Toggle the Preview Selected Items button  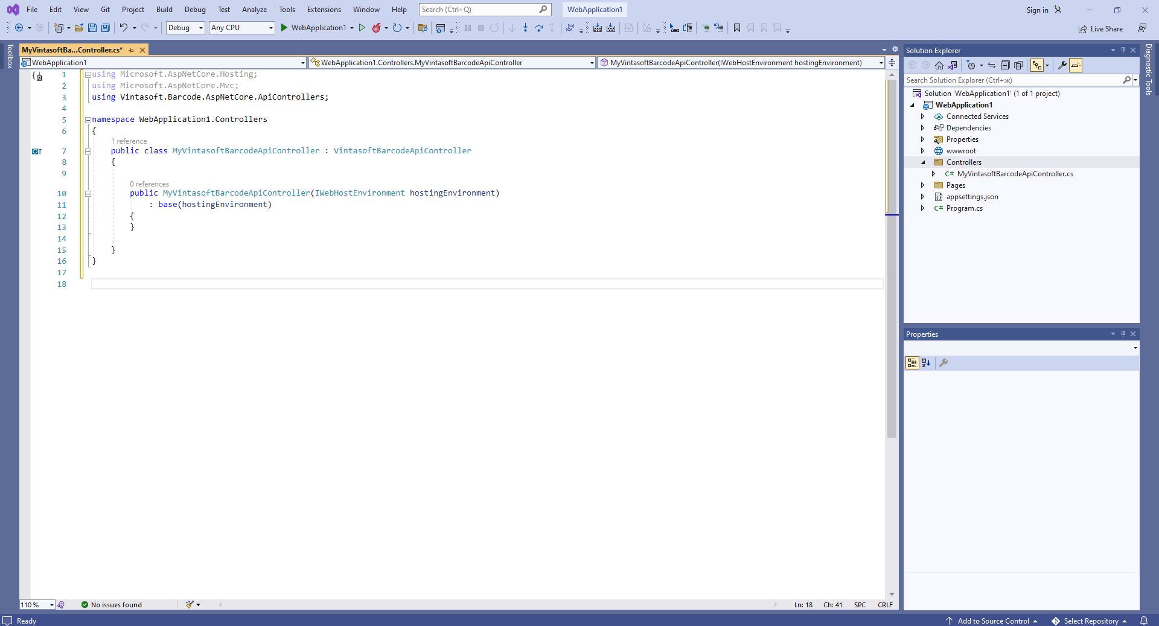tap(1076, 65)
